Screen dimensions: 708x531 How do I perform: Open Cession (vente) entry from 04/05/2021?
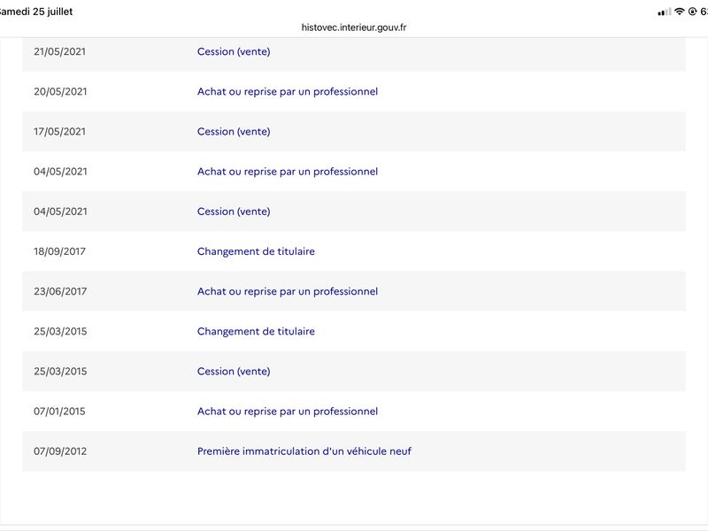234,212
